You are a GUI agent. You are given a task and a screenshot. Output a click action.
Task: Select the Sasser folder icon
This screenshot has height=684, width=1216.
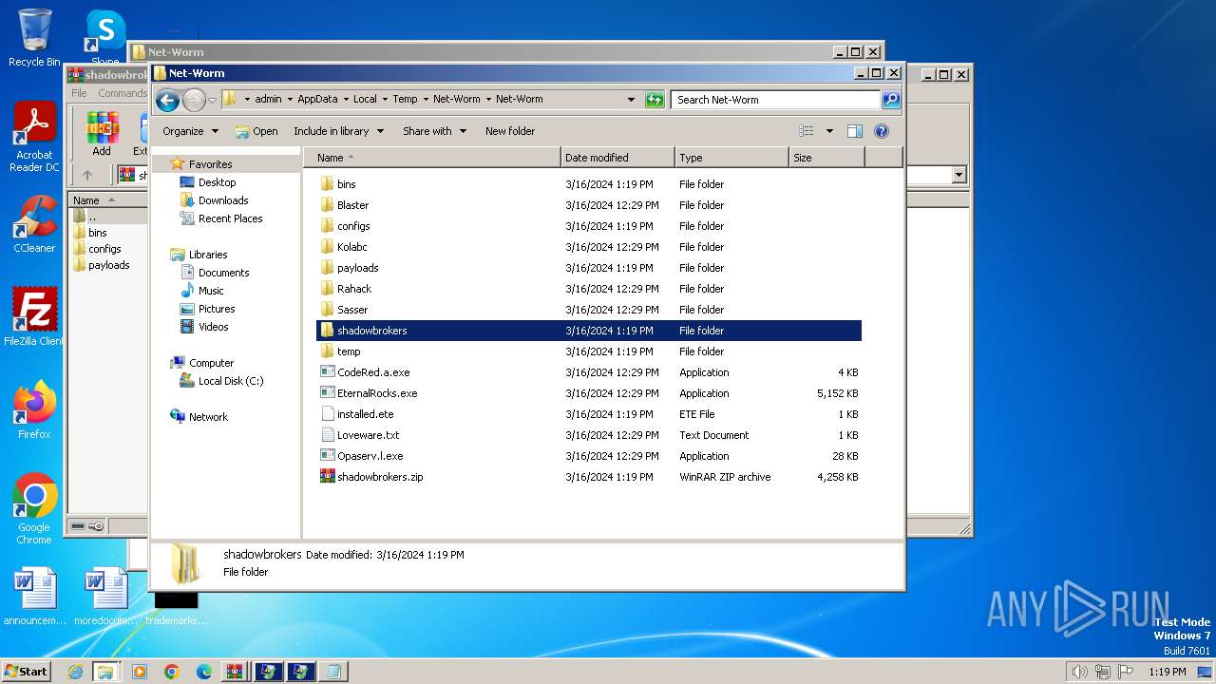click(327, 310)
